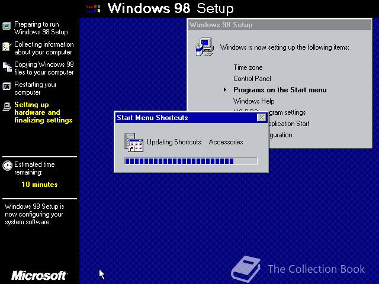Click the Restarting your computer icon
The width and height of the screenshot is (379, 284).
(7, 86)
